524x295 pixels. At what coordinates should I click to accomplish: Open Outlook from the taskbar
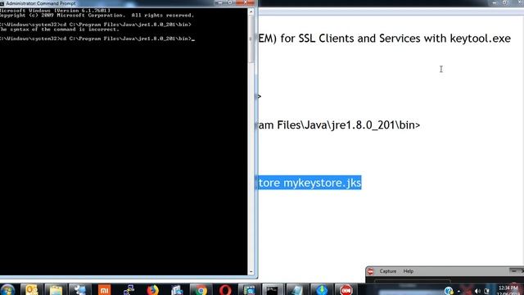point(32,289)
